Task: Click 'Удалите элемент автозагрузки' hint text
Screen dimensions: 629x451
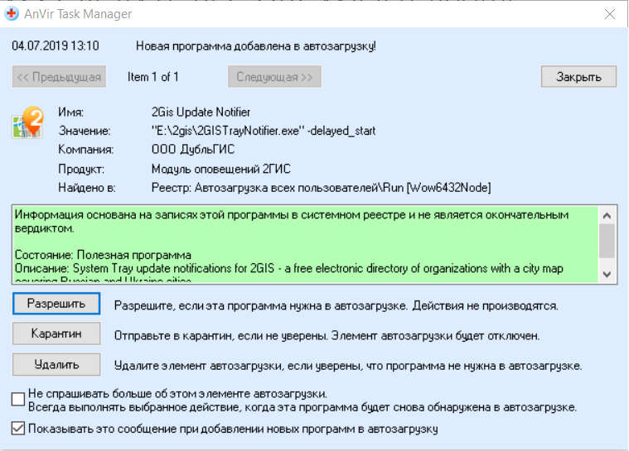Action: pos(348,366)
